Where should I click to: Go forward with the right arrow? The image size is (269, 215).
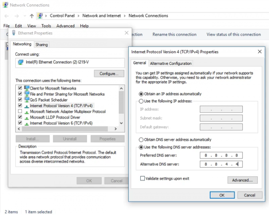17,16
